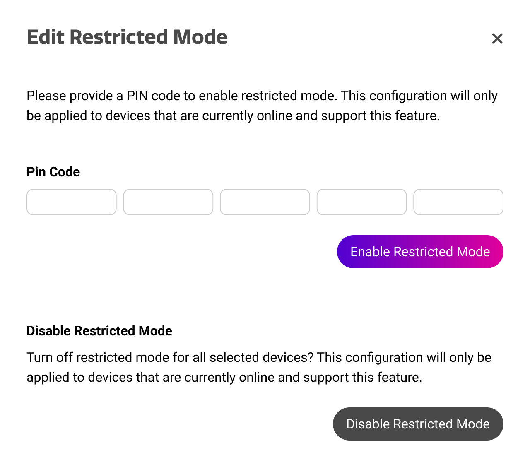Click the fourth Pin Code digit box
Screen dimensions: 530x467
[x=361, y=202]
